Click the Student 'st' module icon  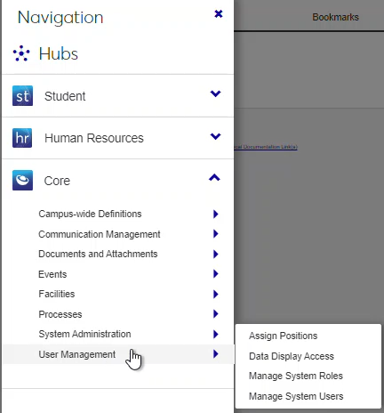point(22,96)
